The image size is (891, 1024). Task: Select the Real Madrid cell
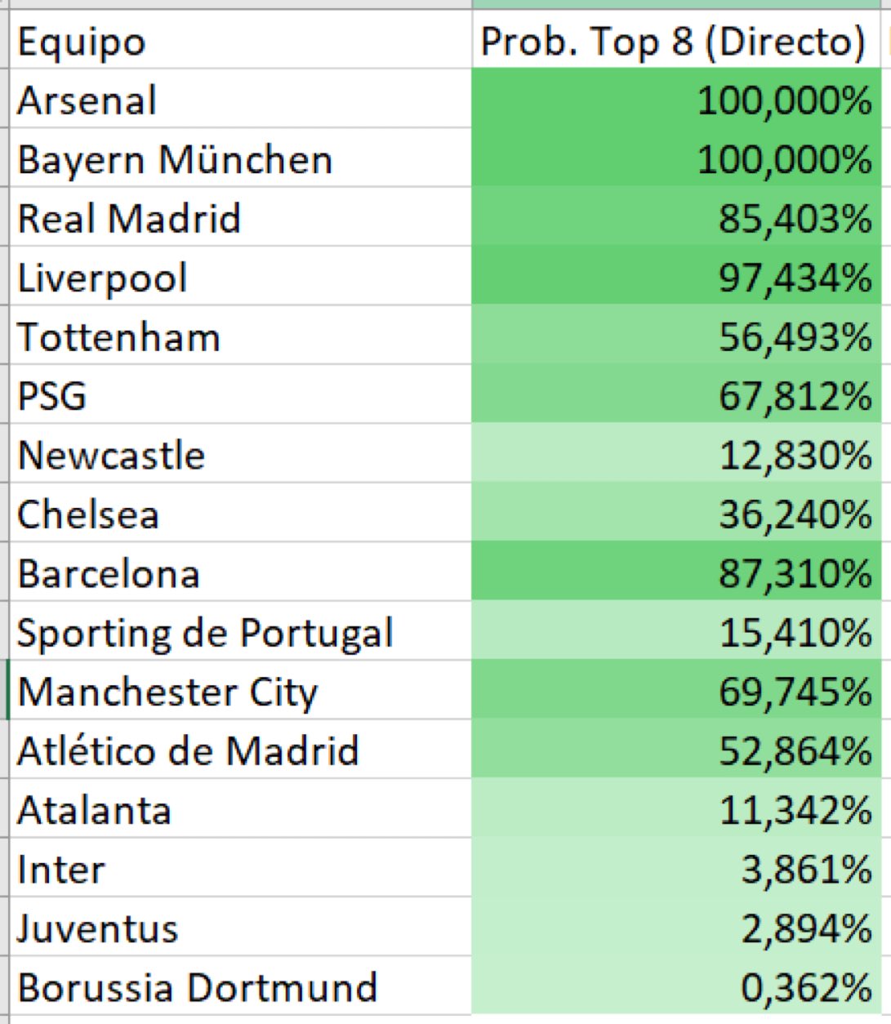[241, 218]
